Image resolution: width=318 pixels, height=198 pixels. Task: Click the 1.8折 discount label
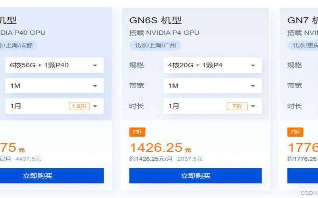pos(79,106)
